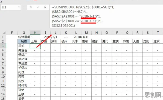Click the 北京 city header cell
Image resolution: width=163 pixels, height=100 pixels.
tap(158, 42)
